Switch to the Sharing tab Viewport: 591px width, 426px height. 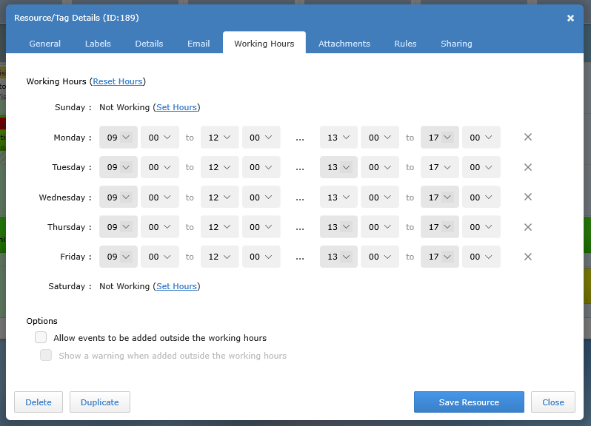(456, 44)
